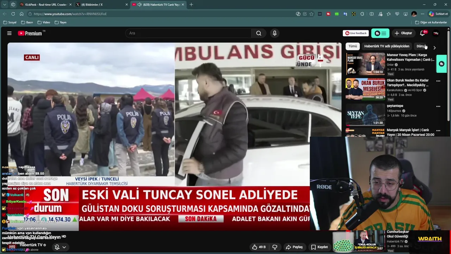
Task: Open the screenshot capture tool icon
Action: (x=406, y=14)
